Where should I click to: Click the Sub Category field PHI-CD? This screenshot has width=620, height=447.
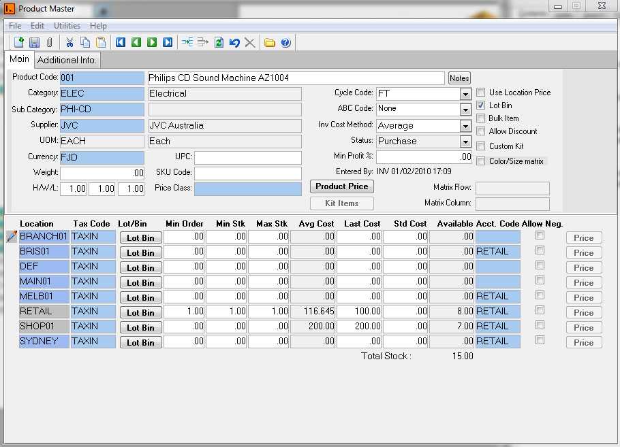coord(102,110)
